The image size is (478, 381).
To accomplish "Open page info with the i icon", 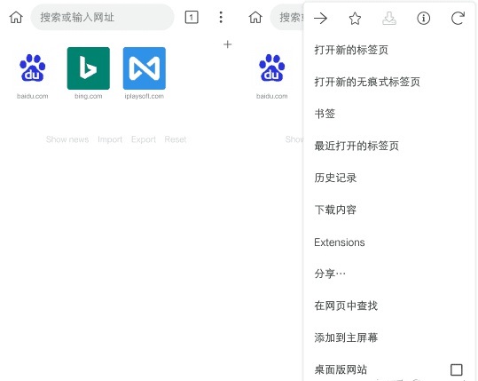I will pyautogui.click(x=423, y=19).
